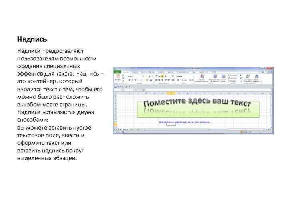The height and width of the screenshot is (216, 288).
Task: Click the fill color bucket button
Action: tap(147, 80)
